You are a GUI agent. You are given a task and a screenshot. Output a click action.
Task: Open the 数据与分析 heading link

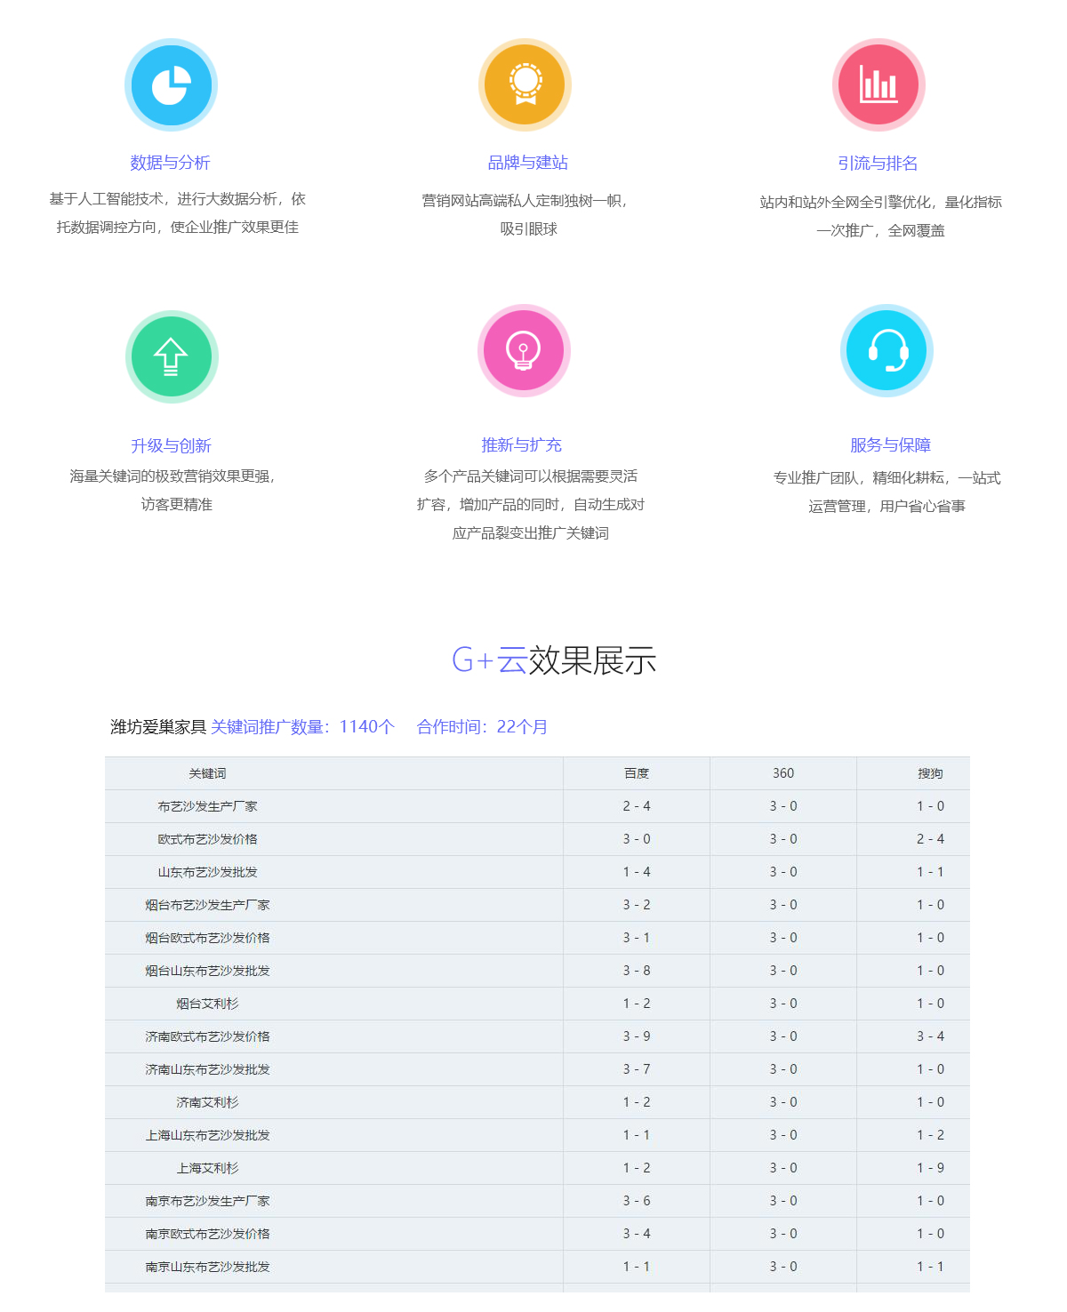click(x=170, y=163)
